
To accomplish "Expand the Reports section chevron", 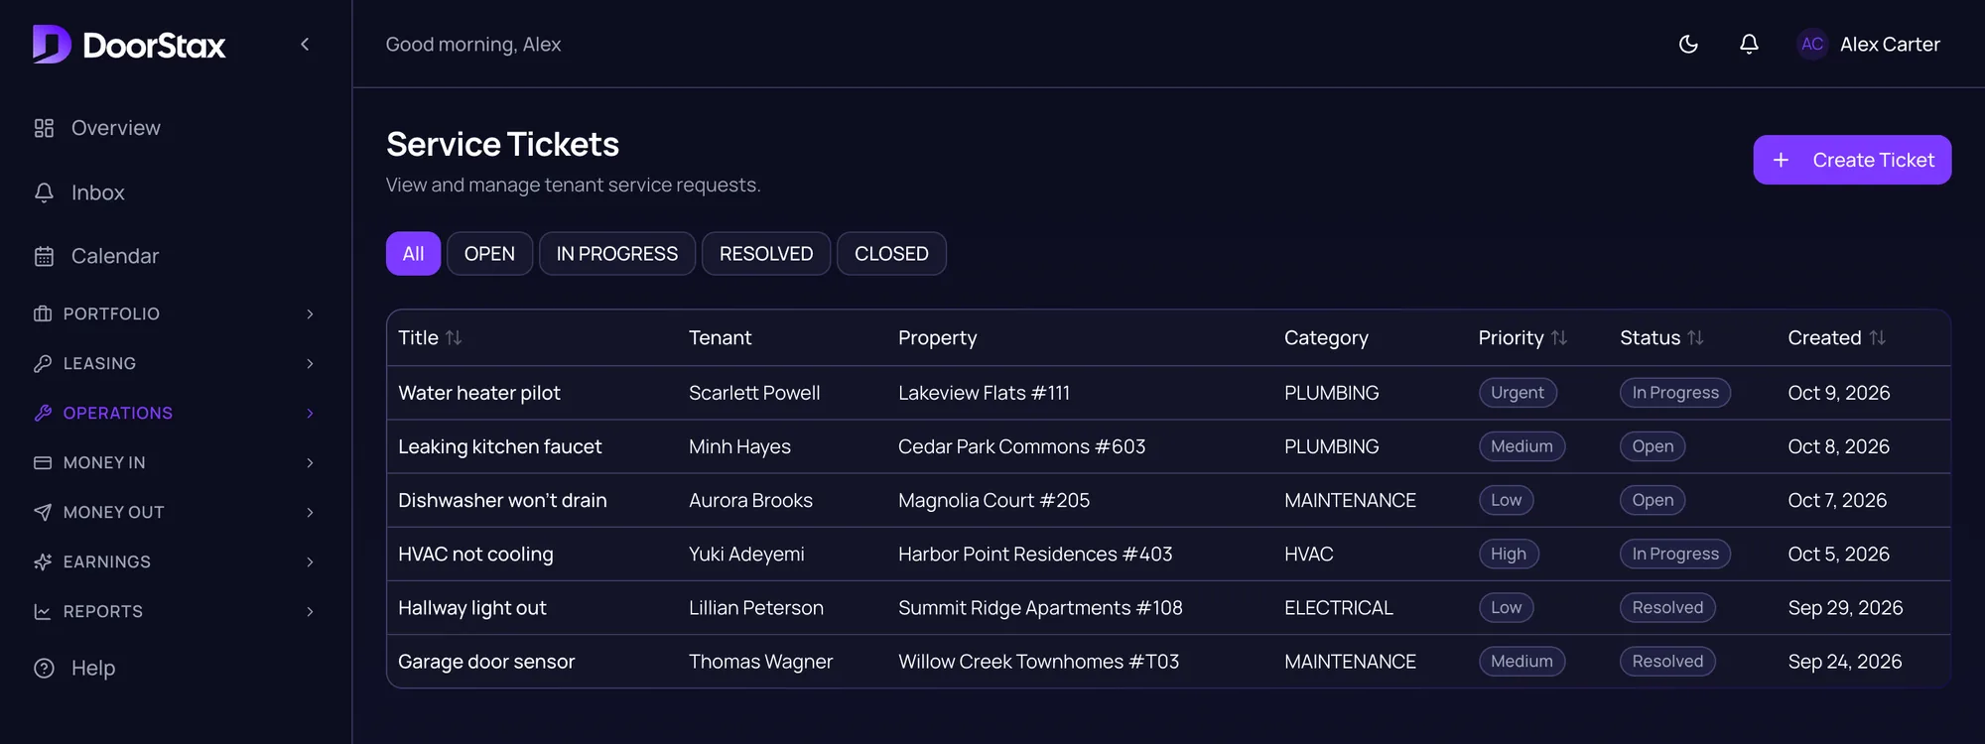I will tap(310, 611).
